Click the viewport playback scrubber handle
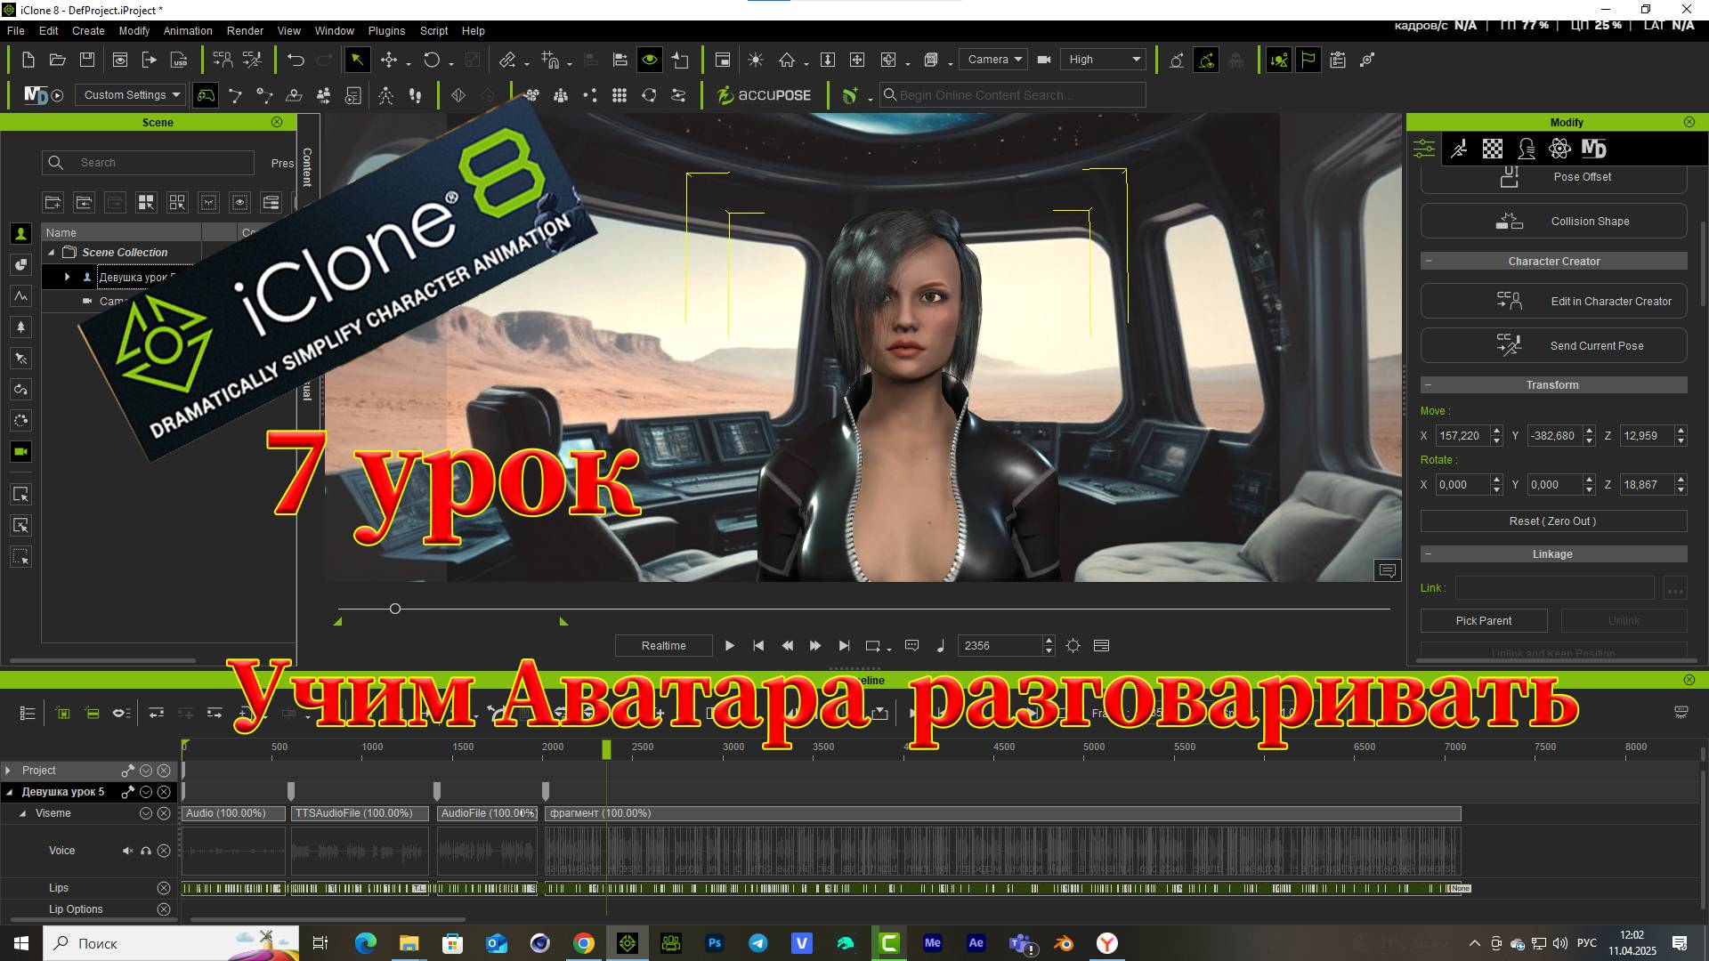This screenshot has width=1709, height=961. (395, 609)
